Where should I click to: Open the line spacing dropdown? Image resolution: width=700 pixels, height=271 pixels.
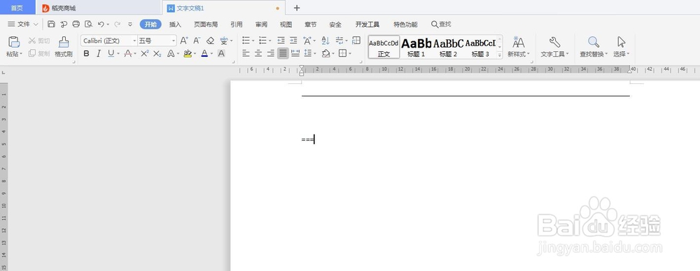click(x=315, y=54)
